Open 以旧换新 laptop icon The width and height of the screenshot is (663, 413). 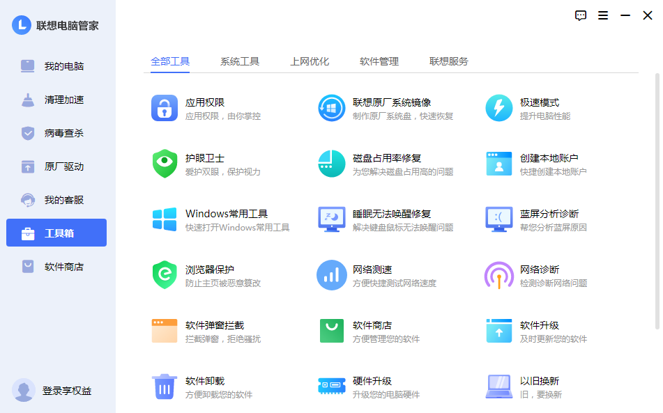499,387
